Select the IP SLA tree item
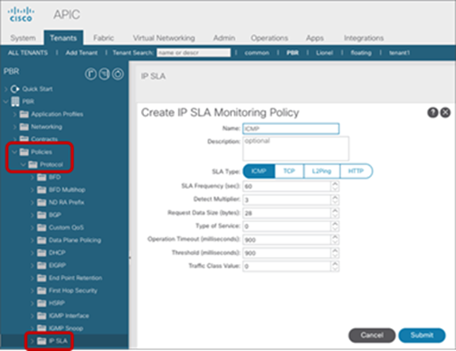The width and height of the screenshot is (456, 351). [x=58, y=341]
